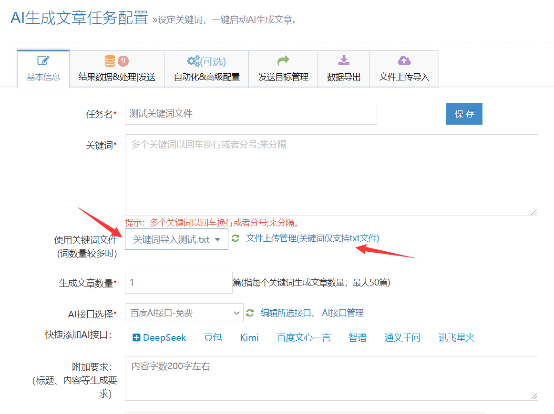Click into the 关键词 text area
This screenshot has width=554, height=414.
[331, 175]
